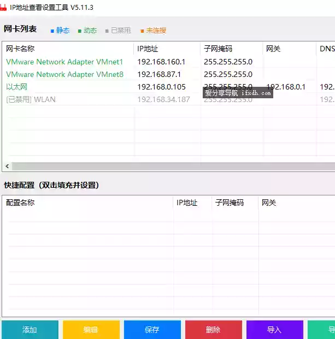Image resolution: width=335 pixels, height=339 pixels.
Task: Click the 网卡名称 column header
Action: [68, 49]
